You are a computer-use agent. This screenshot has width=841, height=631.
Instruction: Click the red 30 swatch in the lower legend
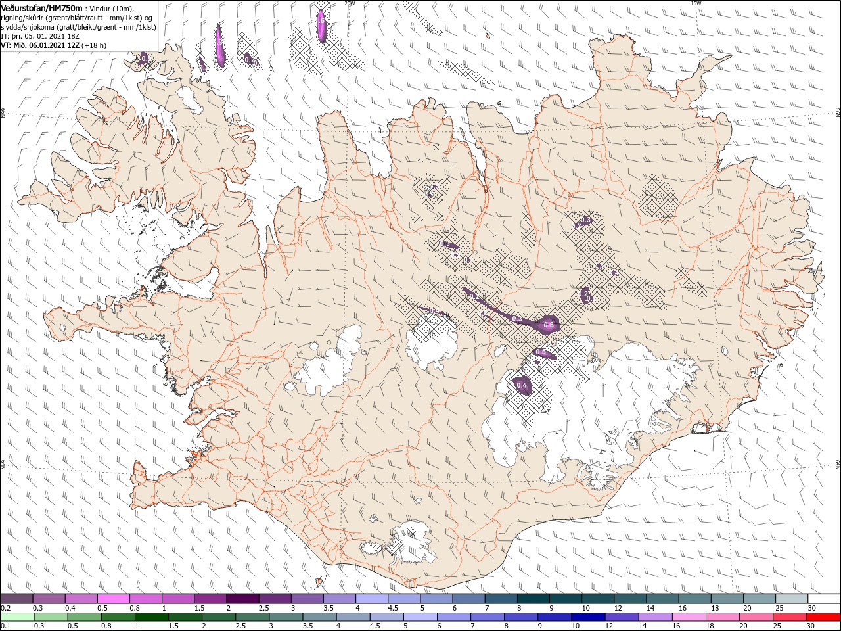(x=824, y=617)
